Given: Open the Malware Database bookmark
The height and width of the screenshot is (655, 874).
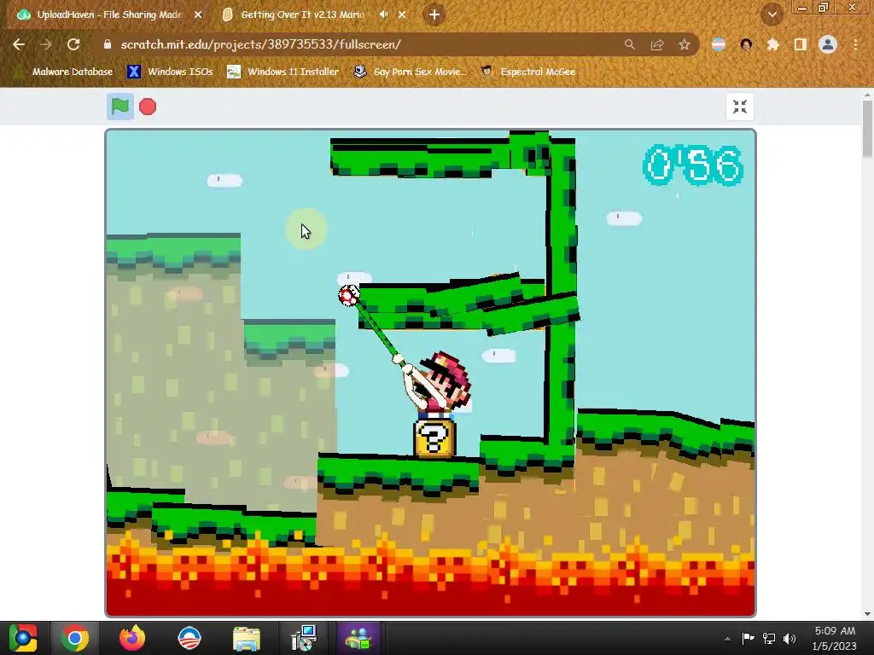Looking at the screenshot, I should 63,72.
